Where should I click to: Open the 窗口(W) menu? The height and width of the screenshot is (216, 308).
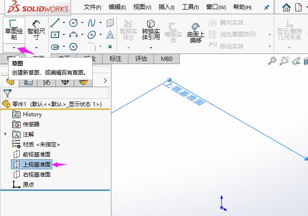216,7
